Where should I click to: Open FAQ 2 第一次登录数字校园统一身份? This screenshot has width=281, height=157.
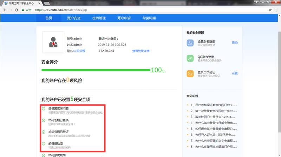214,111
